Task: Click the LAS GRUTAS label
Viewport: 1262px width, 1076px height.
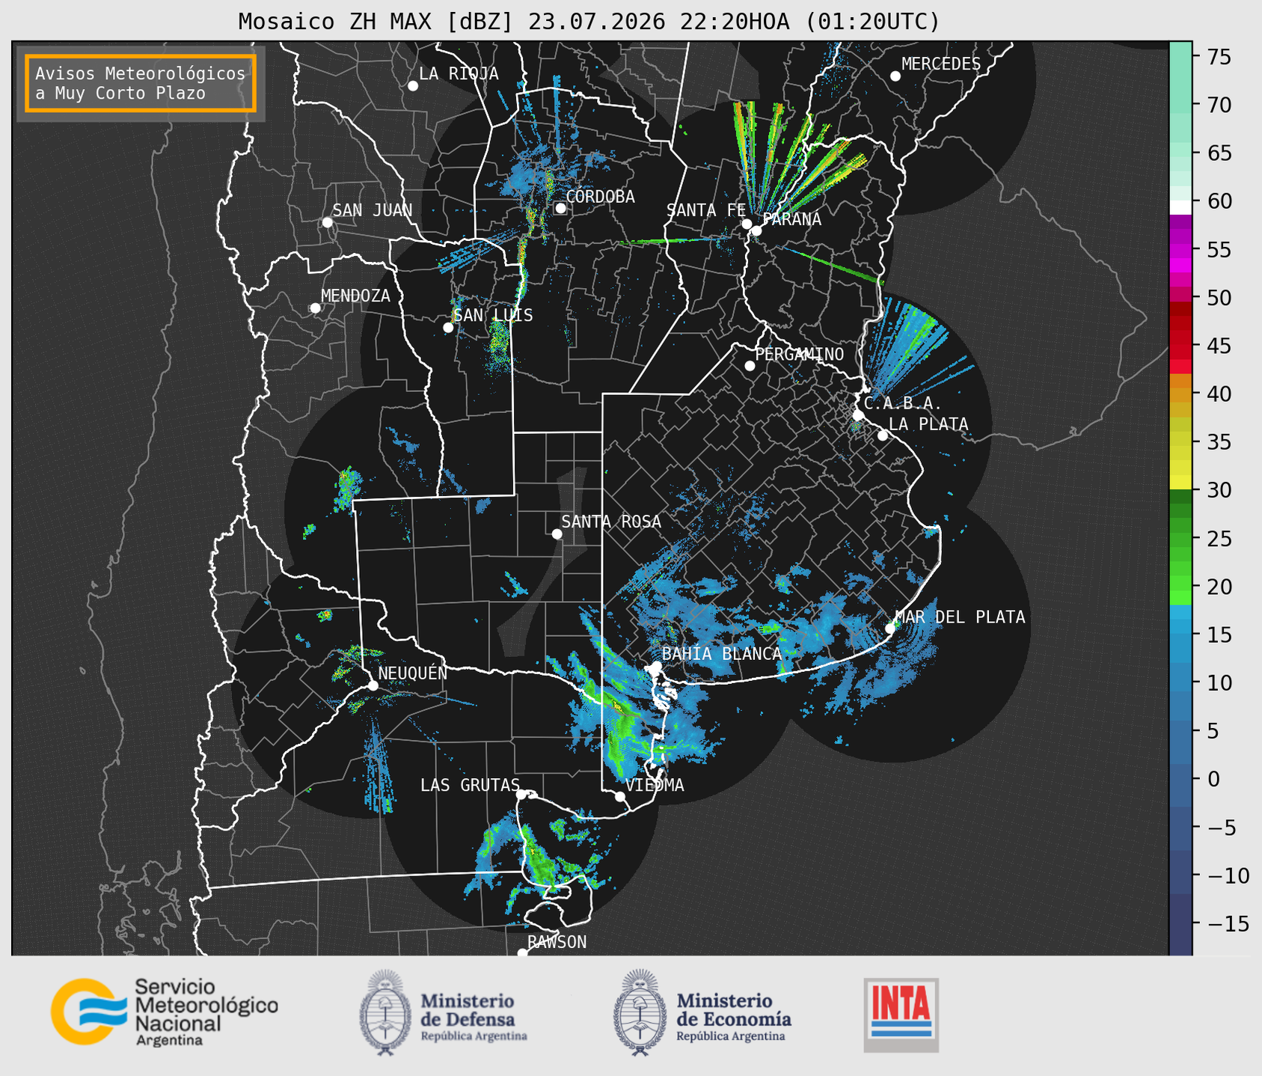Action: [470, 785]
